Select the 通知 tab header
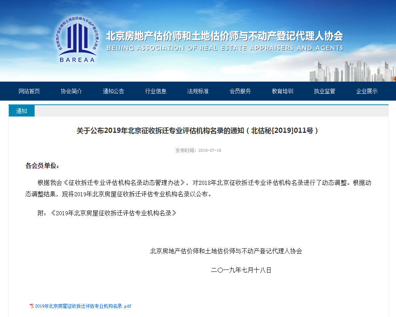Viewport: 396px width, 317px height. [x=22, y=111]
